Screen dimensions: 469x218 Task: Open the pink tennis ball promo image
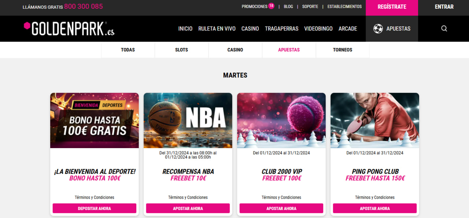[281, 120]
